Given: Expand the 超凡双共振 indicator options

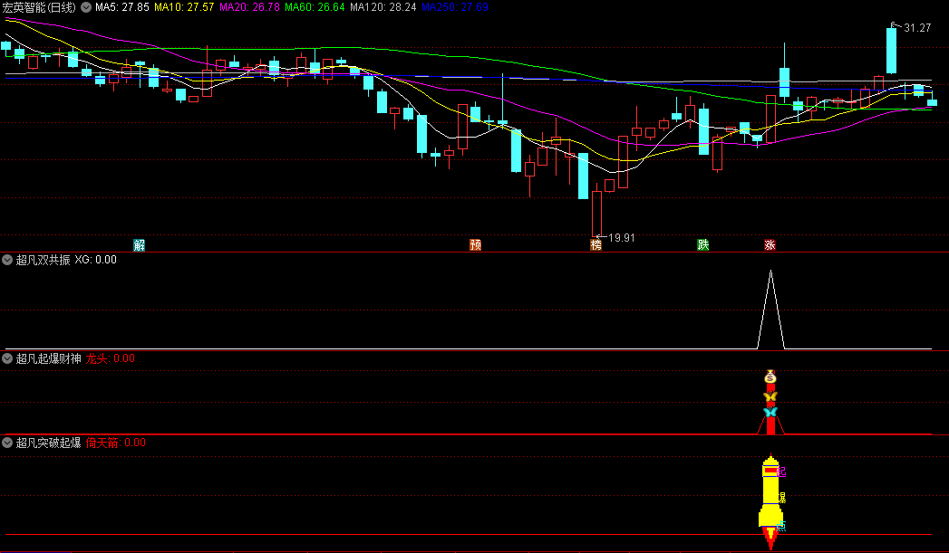Looking at the screenshot, I should tap(7, 260).
